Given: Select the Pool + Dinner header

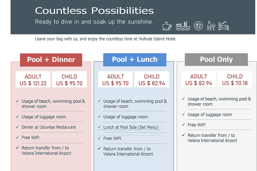Looking at the screenshot, I should [51, 60].
